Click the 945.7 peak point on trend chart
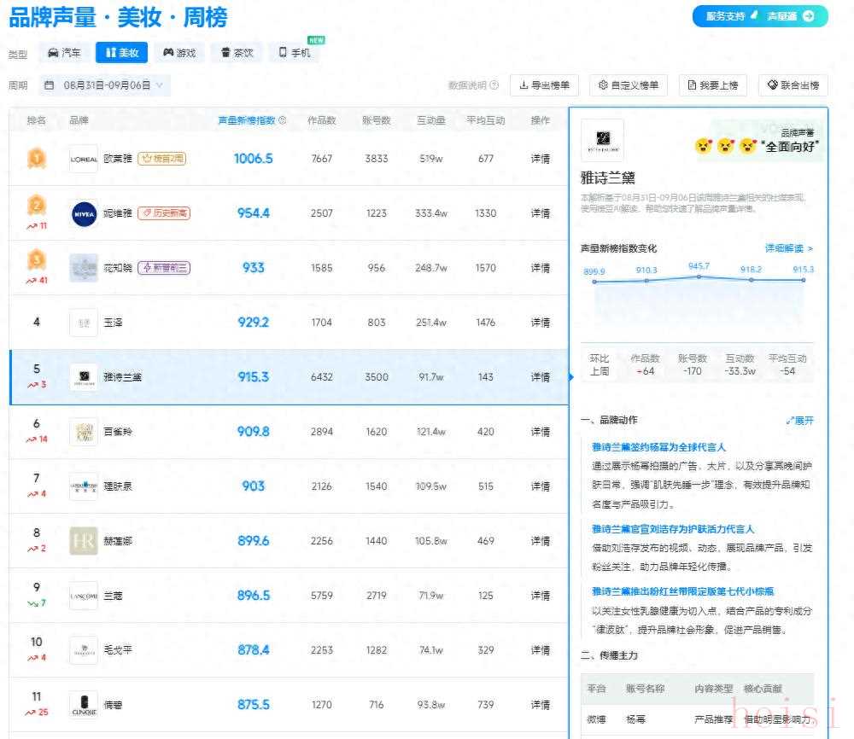 [699, 277]
